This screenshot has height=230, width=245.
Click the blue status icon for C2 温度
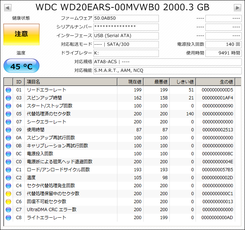pyautogui.click(x=8, y=178)
